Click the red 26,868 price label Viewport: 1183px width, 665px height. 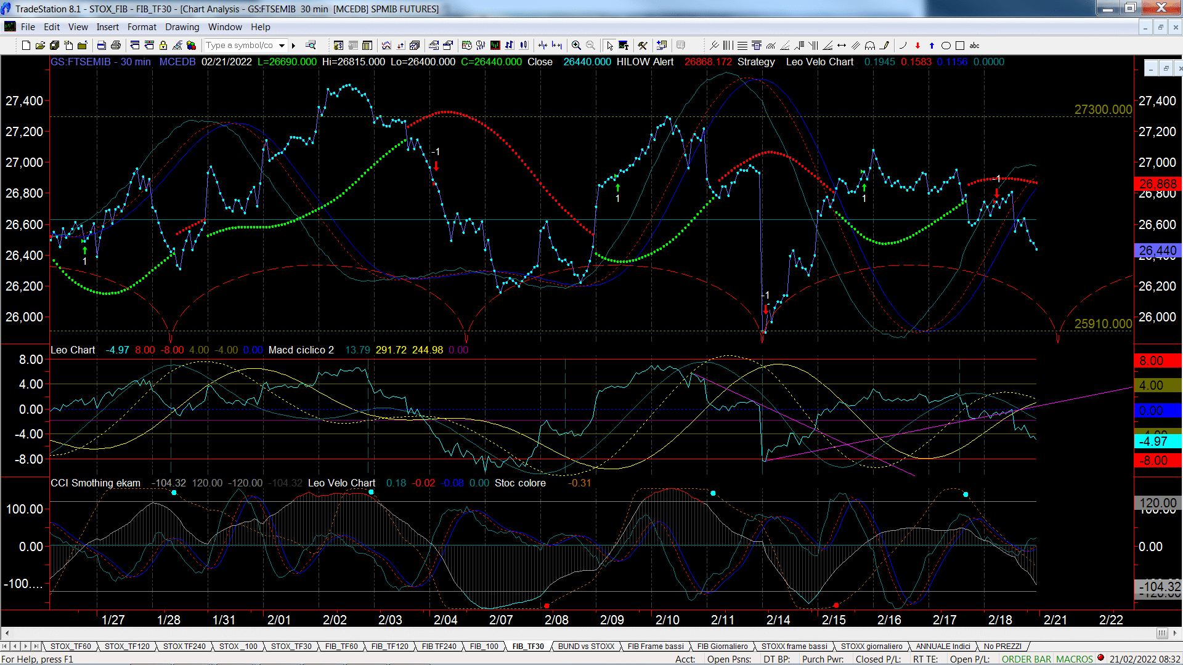[x=1158, y=184]
